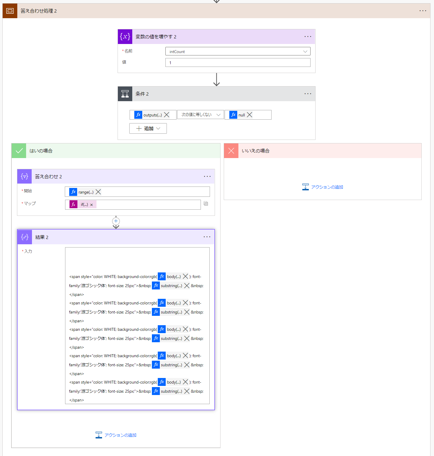
Task: Insert a new step between 答え合わせ 2 and 結果 2
Action: coord(116,221)
